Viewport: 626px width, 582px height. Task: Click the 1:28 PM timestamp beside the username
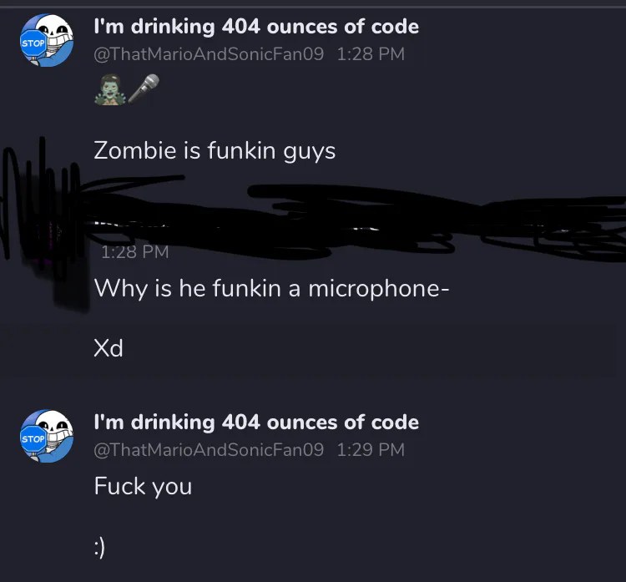pyautogui.click(x=371, y=54)
